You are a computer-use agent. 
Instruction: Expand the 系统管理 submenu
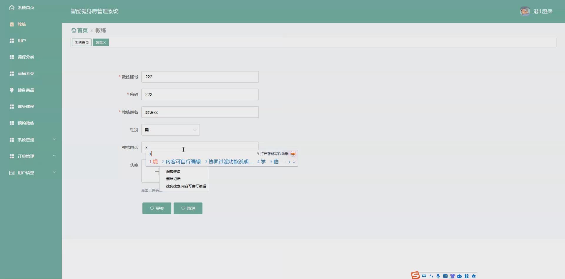point(31,140)
